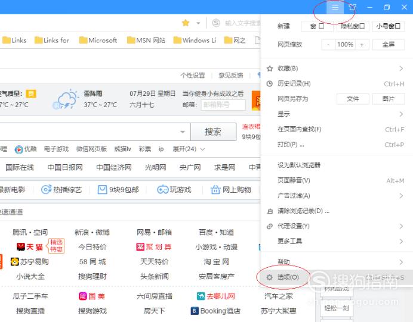The height and width of the screenshot is (322, 413).
Task: Save page as 文件
Action: 353,99
